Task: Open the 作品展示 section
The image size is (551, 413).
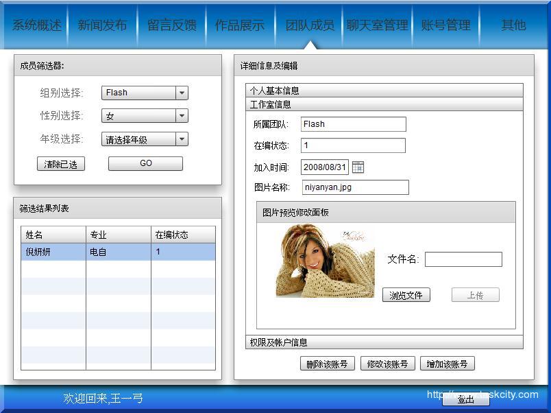Action: pos(241,24)
